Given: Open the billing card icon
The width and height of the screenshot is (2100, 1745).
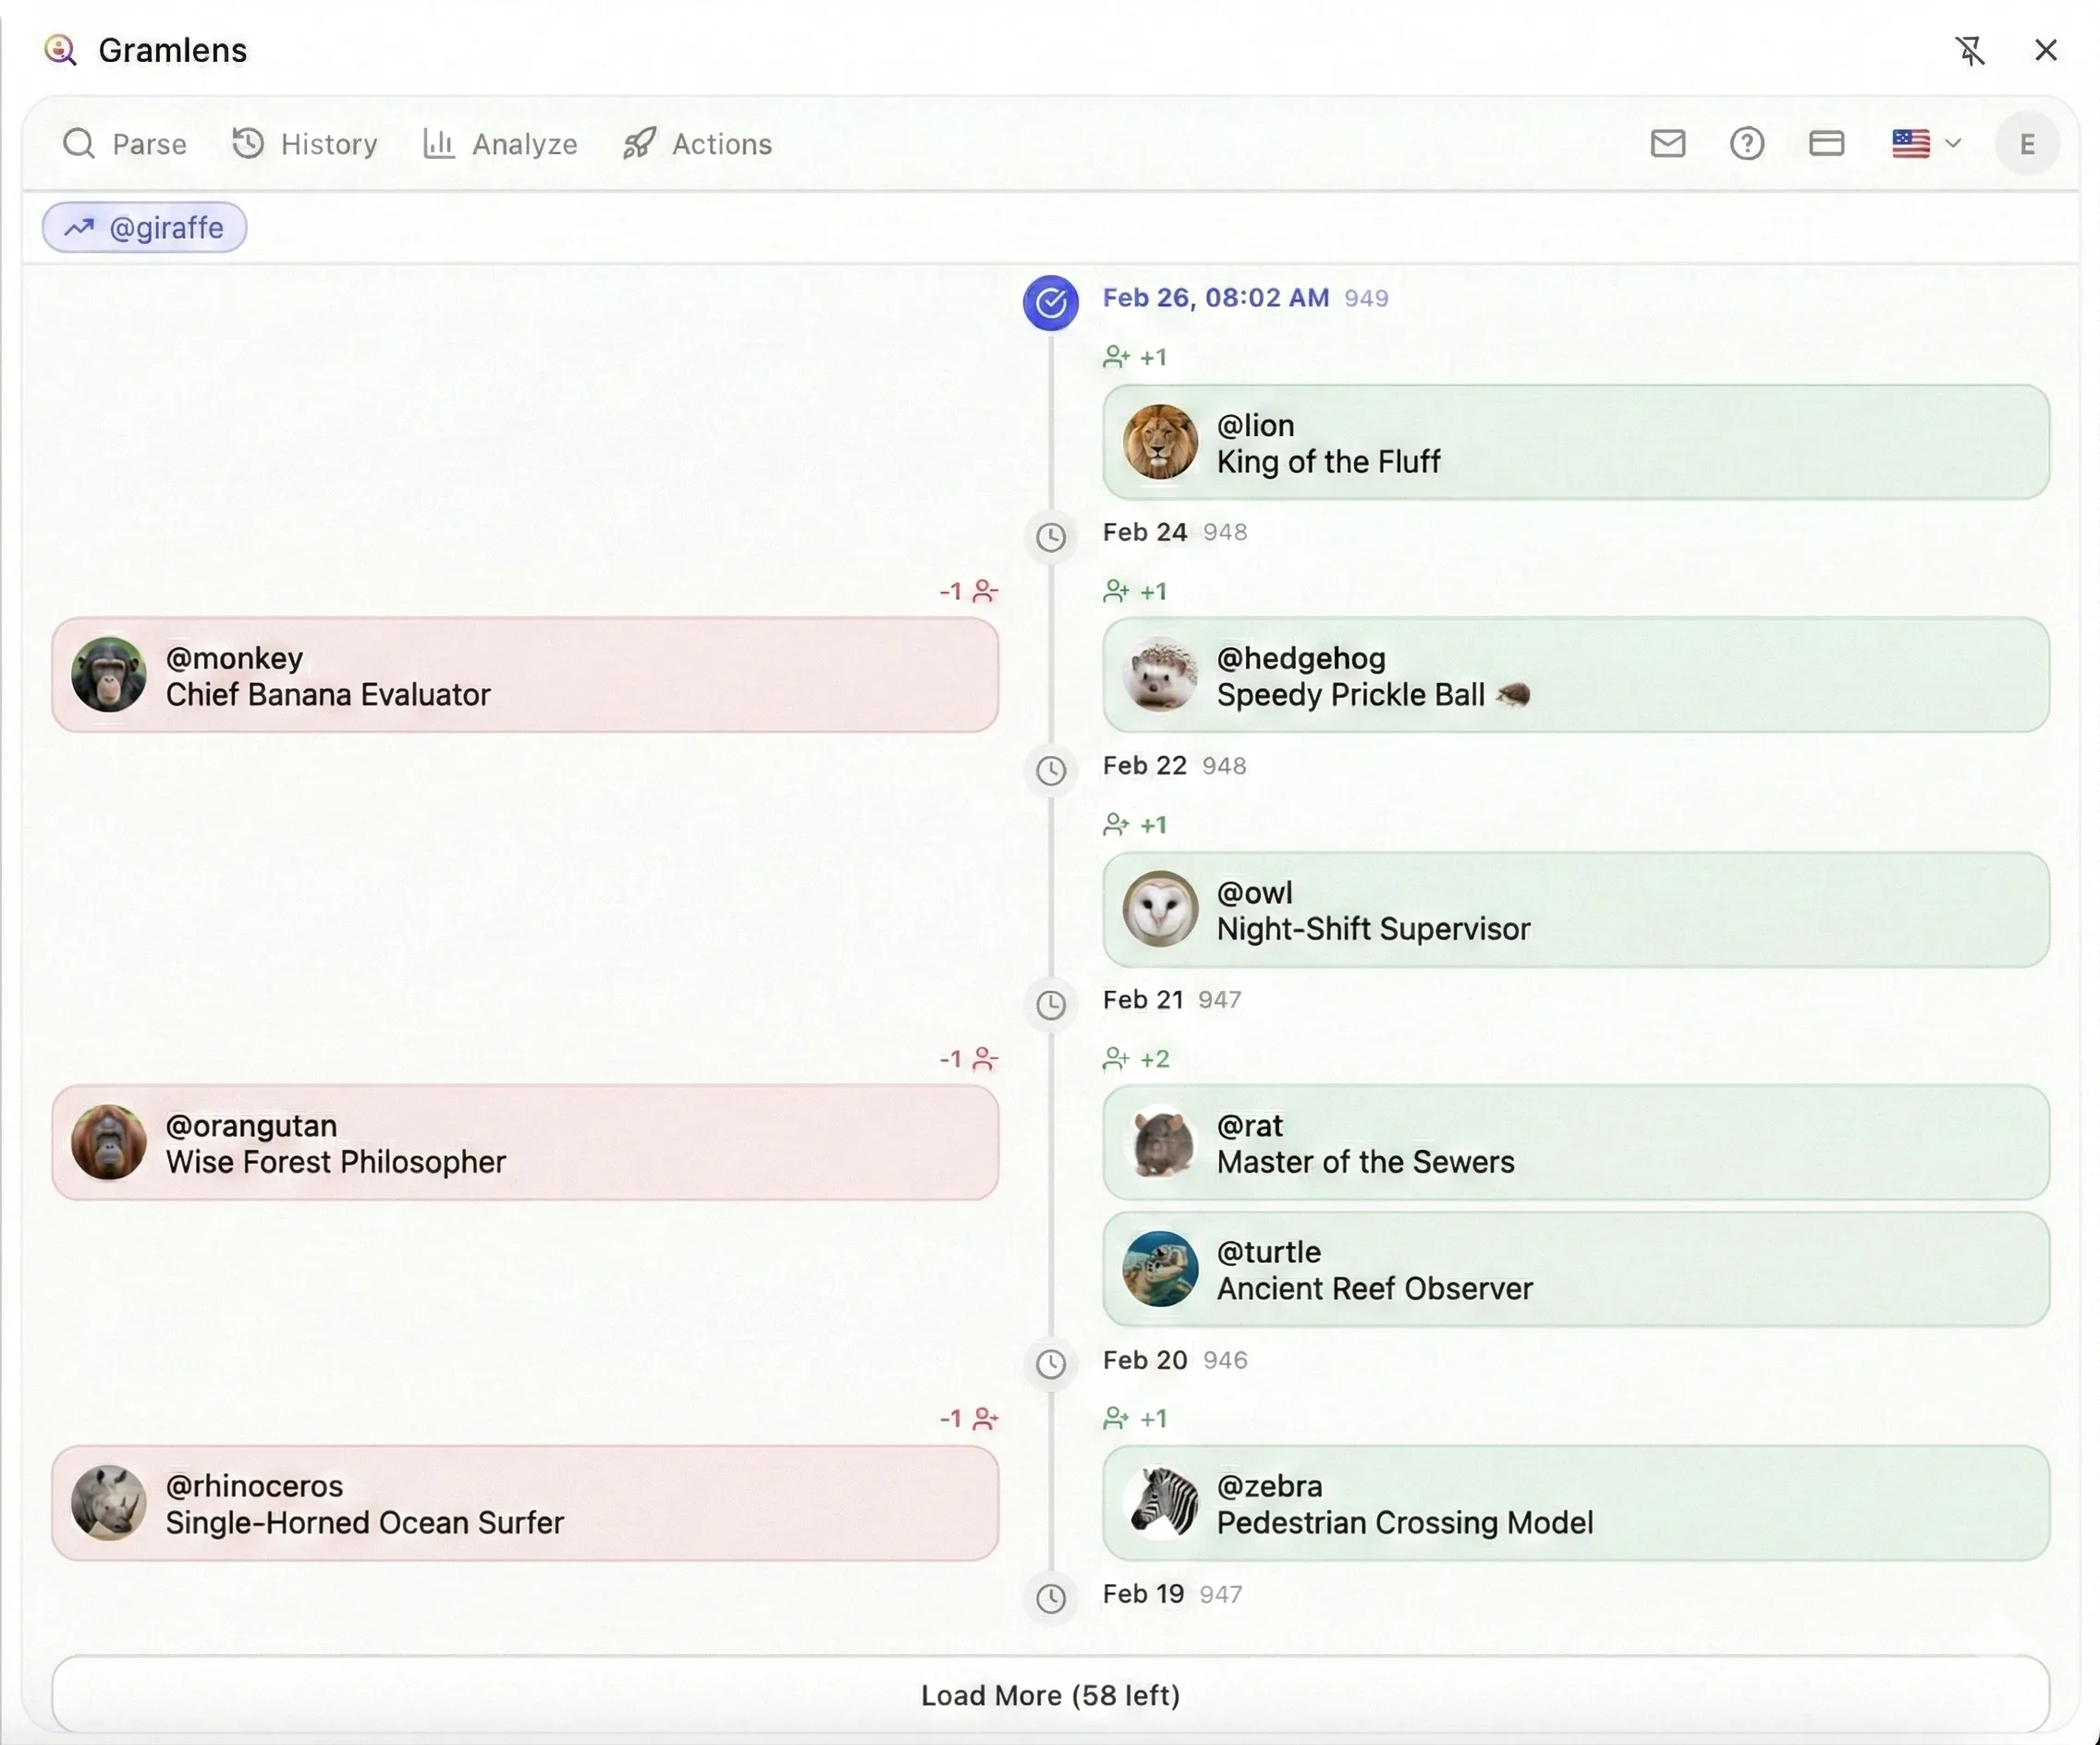Looking at the screenshot, I should tap(1826, 143).
